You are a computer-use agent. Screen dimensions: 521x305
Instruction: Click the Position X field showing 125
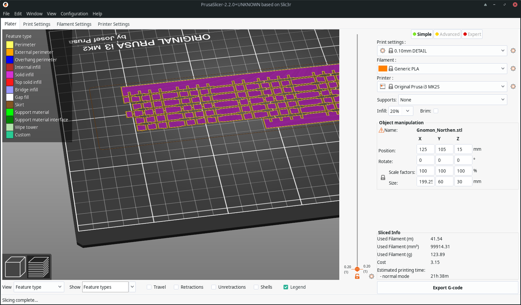click(425, 149)
